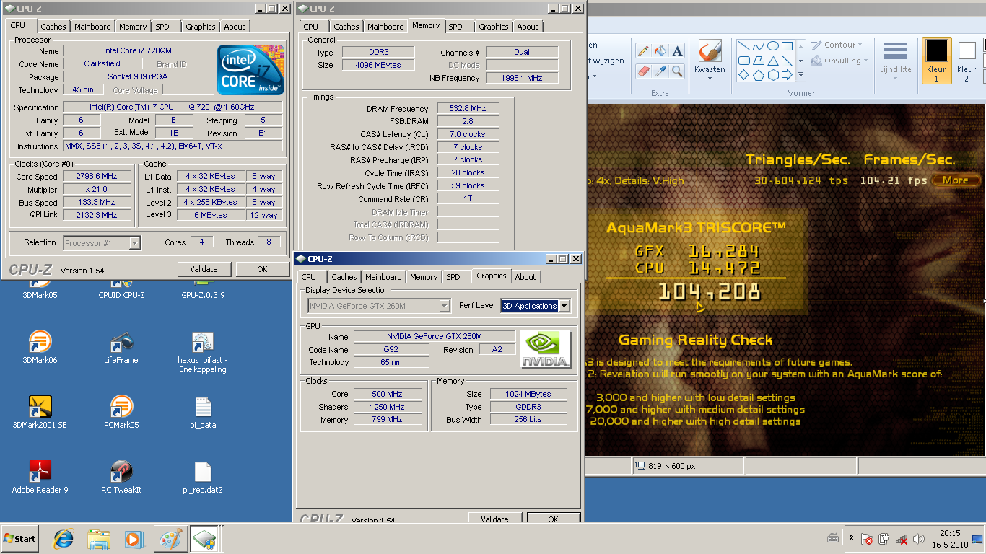986x554 pixels.
Task: Pick the Hexagon shape in Vormen
Action: 772,75
